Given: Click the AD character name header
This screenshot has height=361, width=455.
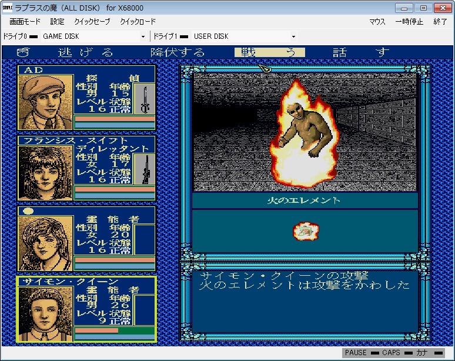Looking at the screenshot, I should click(33, 70).
